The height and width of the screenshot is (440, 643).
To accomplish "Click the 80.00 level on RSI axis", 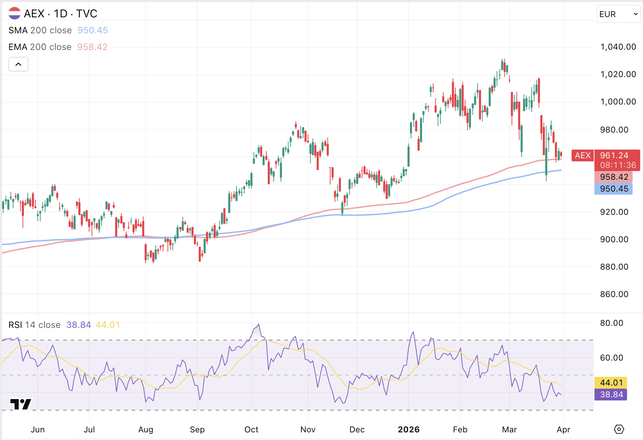I will click(611, 323).
